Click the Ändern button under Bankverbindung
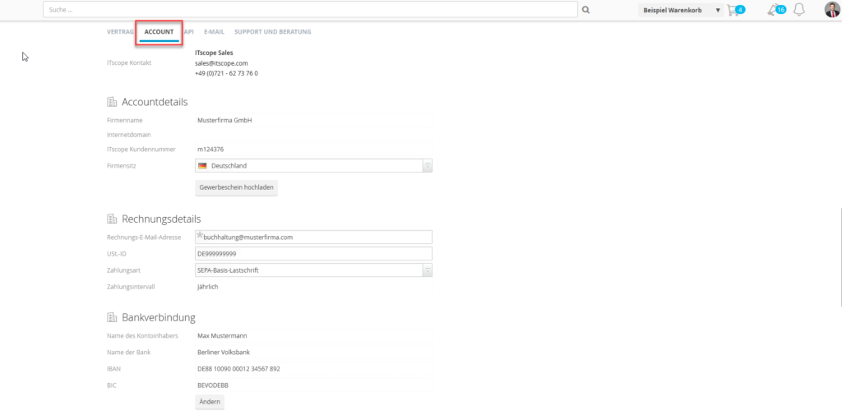Screen dimensions: 842x415 point(210,402)
